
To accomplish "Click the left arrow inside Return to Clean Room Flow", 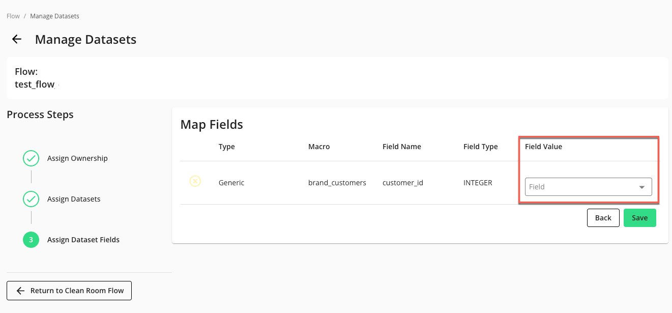I will click(20, 291).
